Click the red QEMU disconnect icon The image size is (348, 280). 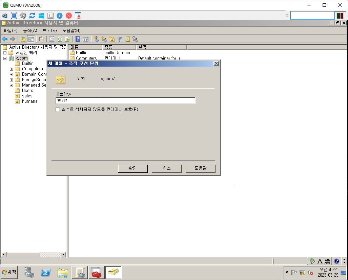pyautogui.click(x=69, y=16)
